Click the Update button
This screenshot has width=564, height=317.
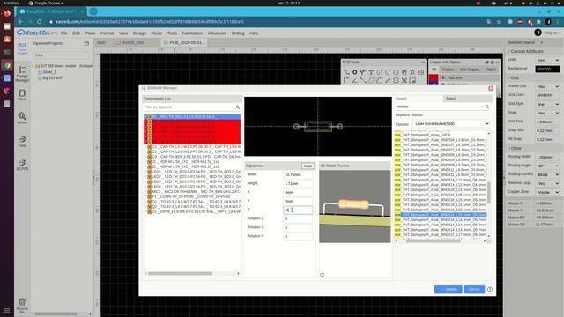click(x=449, y=290)
